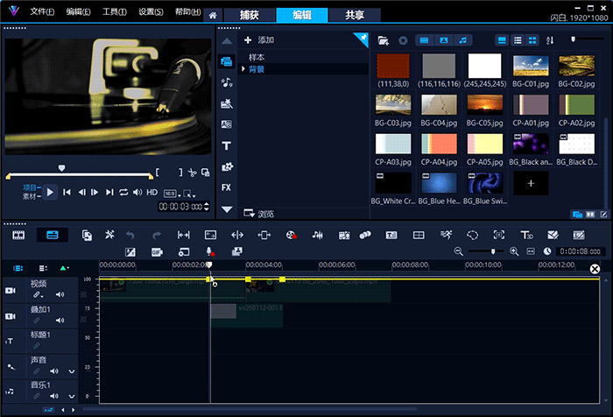
Task: Zoom out on the timeline
Action: click(x=459, y=251)
